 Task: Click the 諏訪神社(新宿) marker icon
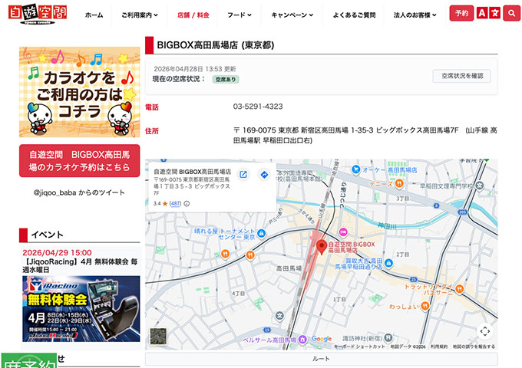tap(388, 338)
